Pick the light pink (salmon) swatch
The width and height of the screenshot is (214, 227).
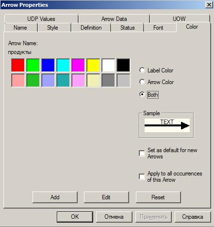pyautogui.click(x=18, y=80)
